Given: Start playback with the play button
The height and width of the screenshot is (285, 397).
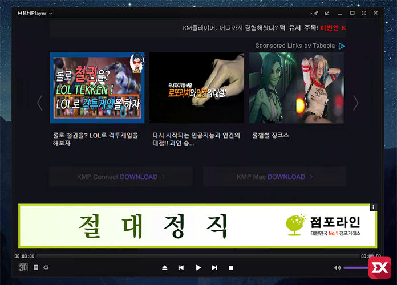Looking at the screenshot, I should pyautogui.click(x=198, y=267).
